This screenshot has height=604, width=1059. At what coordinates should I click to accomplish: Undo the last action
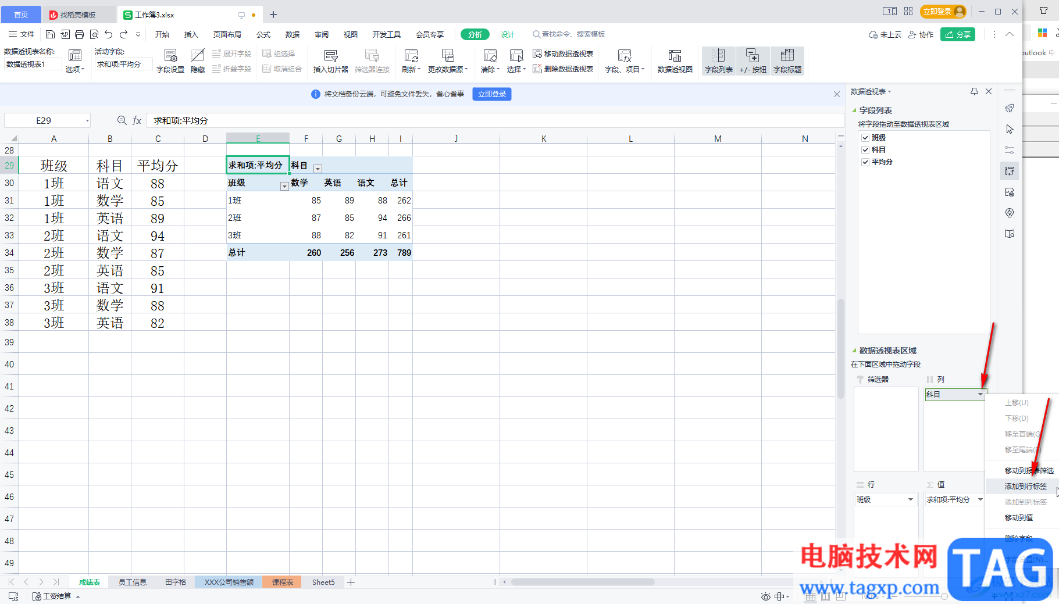point(109,34)
